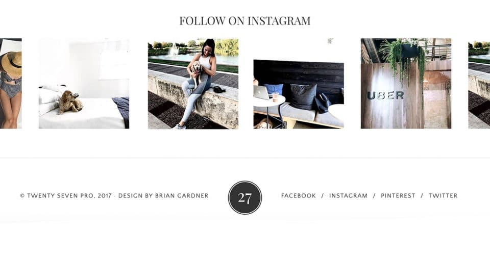
Task: Open the Facebook footer link
Action: 299,196
